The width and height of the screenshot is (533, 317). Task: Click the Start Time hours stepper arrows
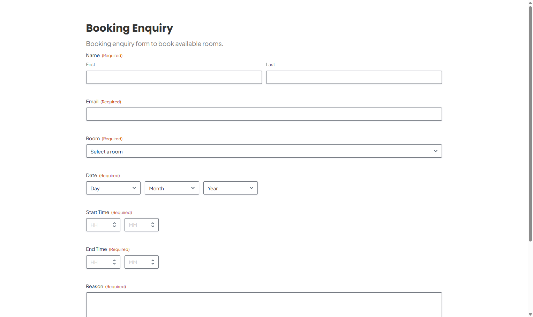[x=114, y=225]
